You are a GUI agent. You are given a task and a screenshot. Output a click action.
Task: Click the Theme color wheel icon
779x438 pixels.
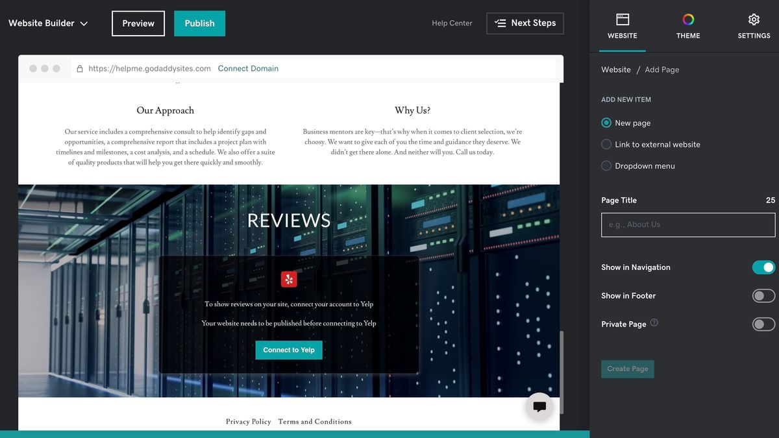[x=688, y=19]
